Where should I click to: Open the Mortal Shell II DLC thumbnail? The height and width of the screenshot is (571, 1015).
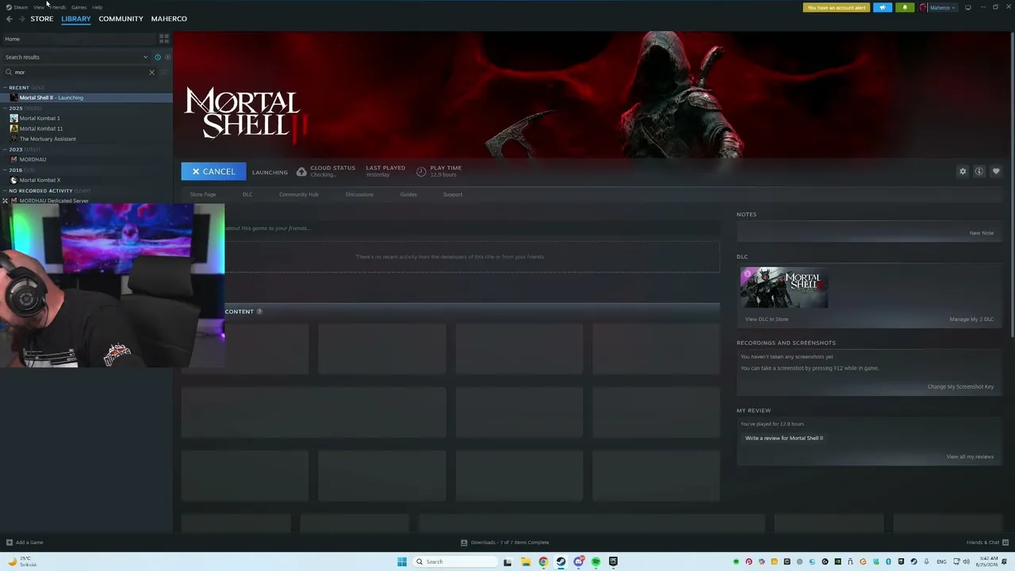click(784, 287)
